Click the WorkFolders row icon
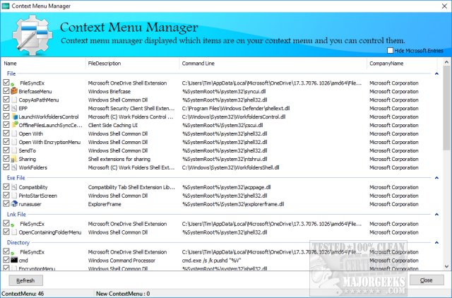Viewport: 452px width, 298px height. coord(14,167)
